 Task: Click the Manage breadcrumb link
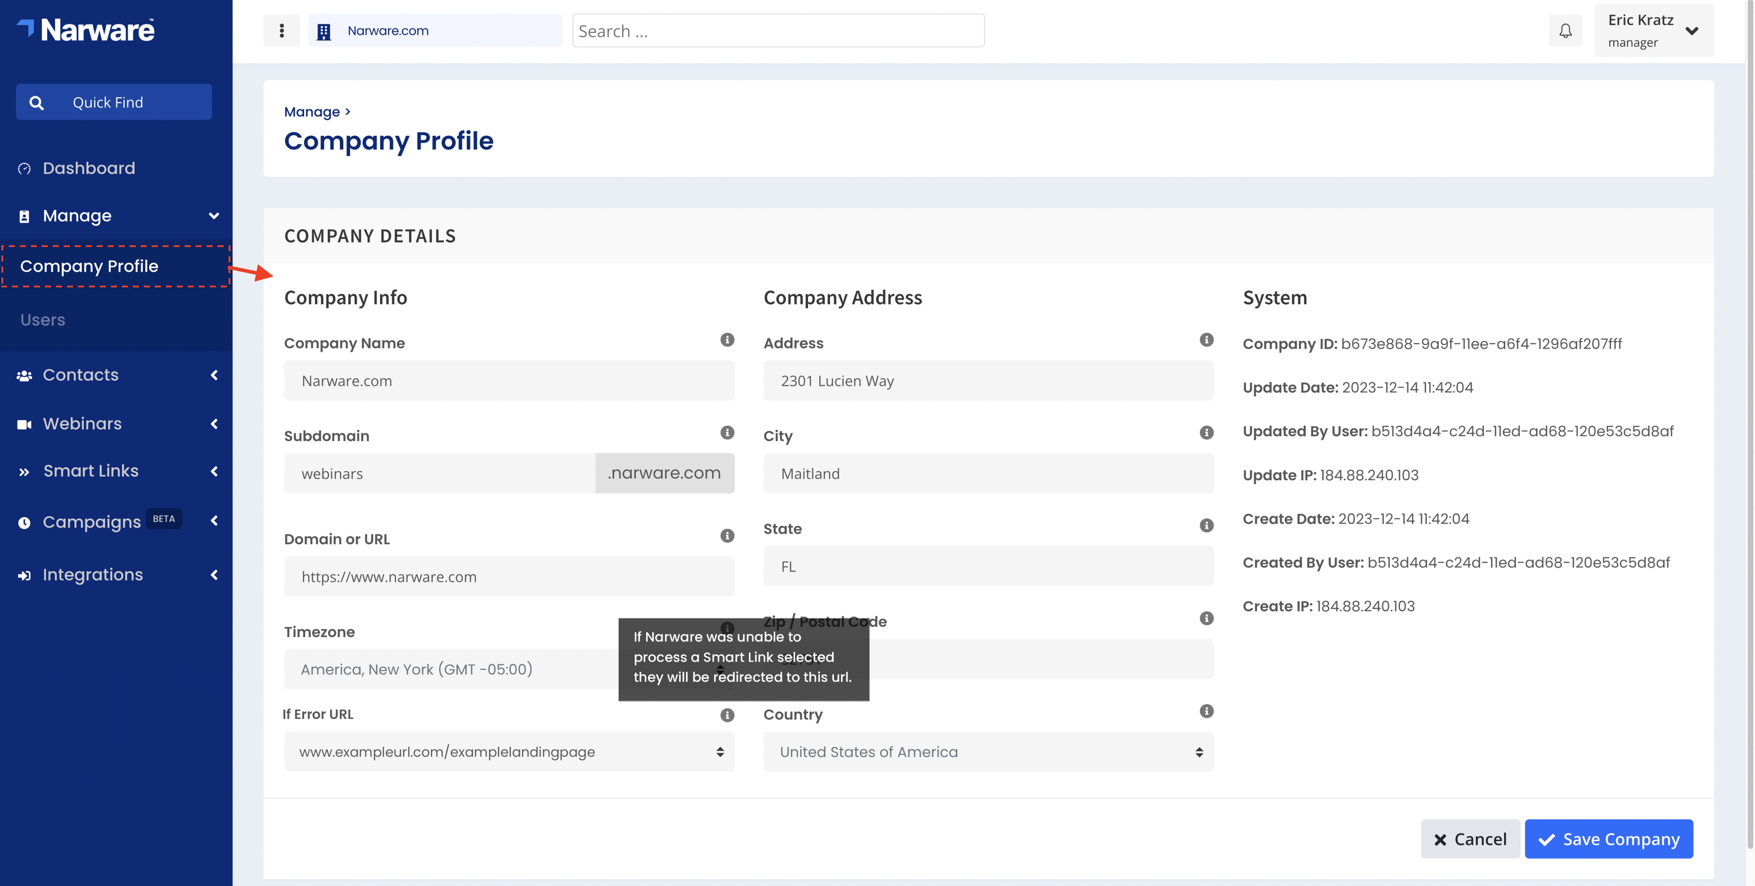point(312,112)
